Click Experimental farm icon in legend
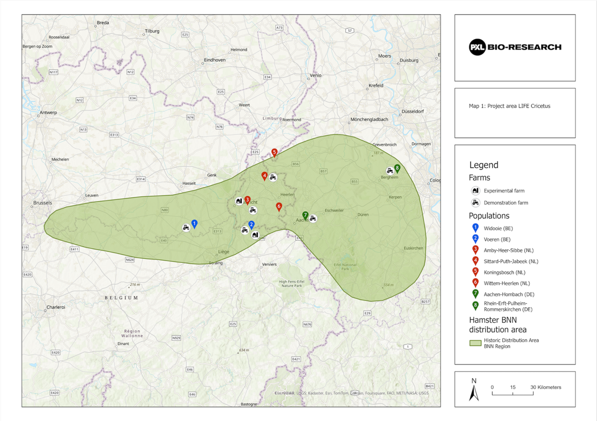Image resolution: width=597 pixels, height=421 pixels. point(475,190)
